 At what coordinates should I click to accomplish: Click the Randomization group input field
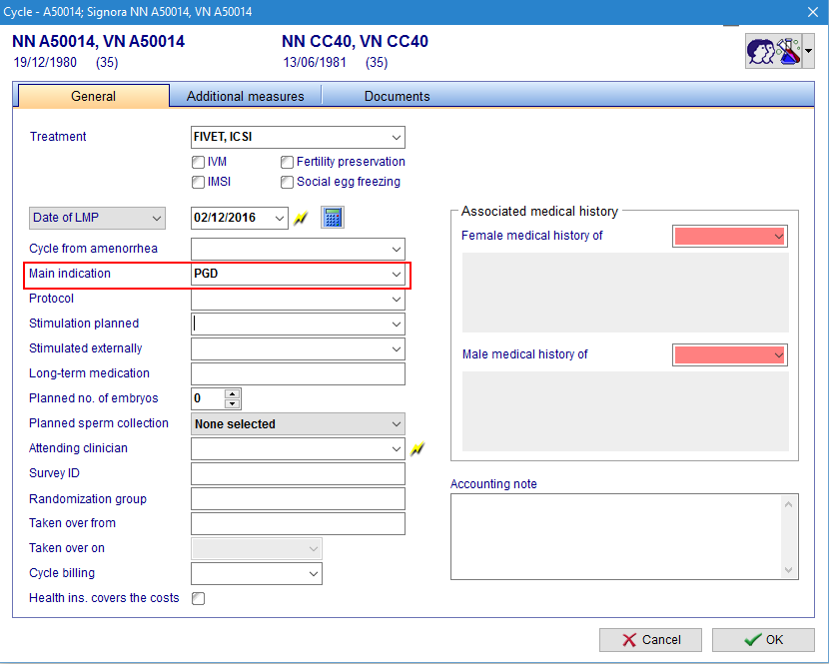point(298,498)
